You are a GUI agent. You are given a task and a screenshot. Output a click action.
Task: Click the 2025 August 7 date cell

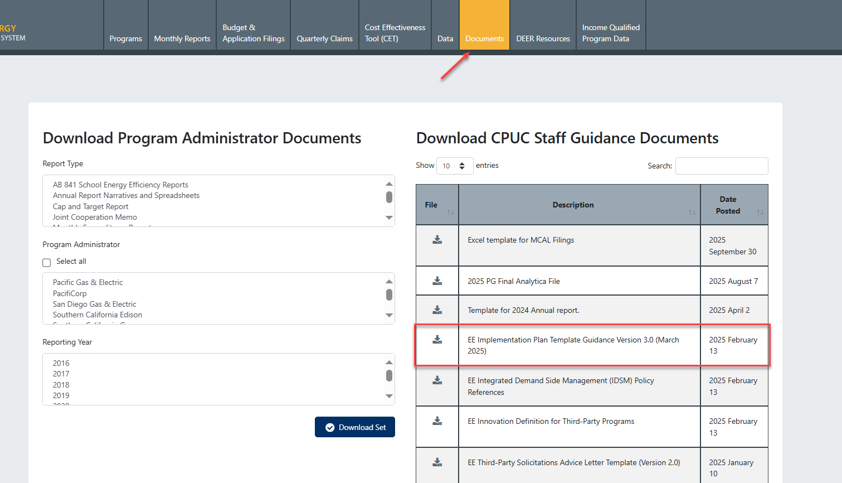click(733, 281)
